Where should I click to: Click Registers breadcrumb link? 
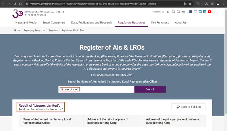[x=53, y=30]
